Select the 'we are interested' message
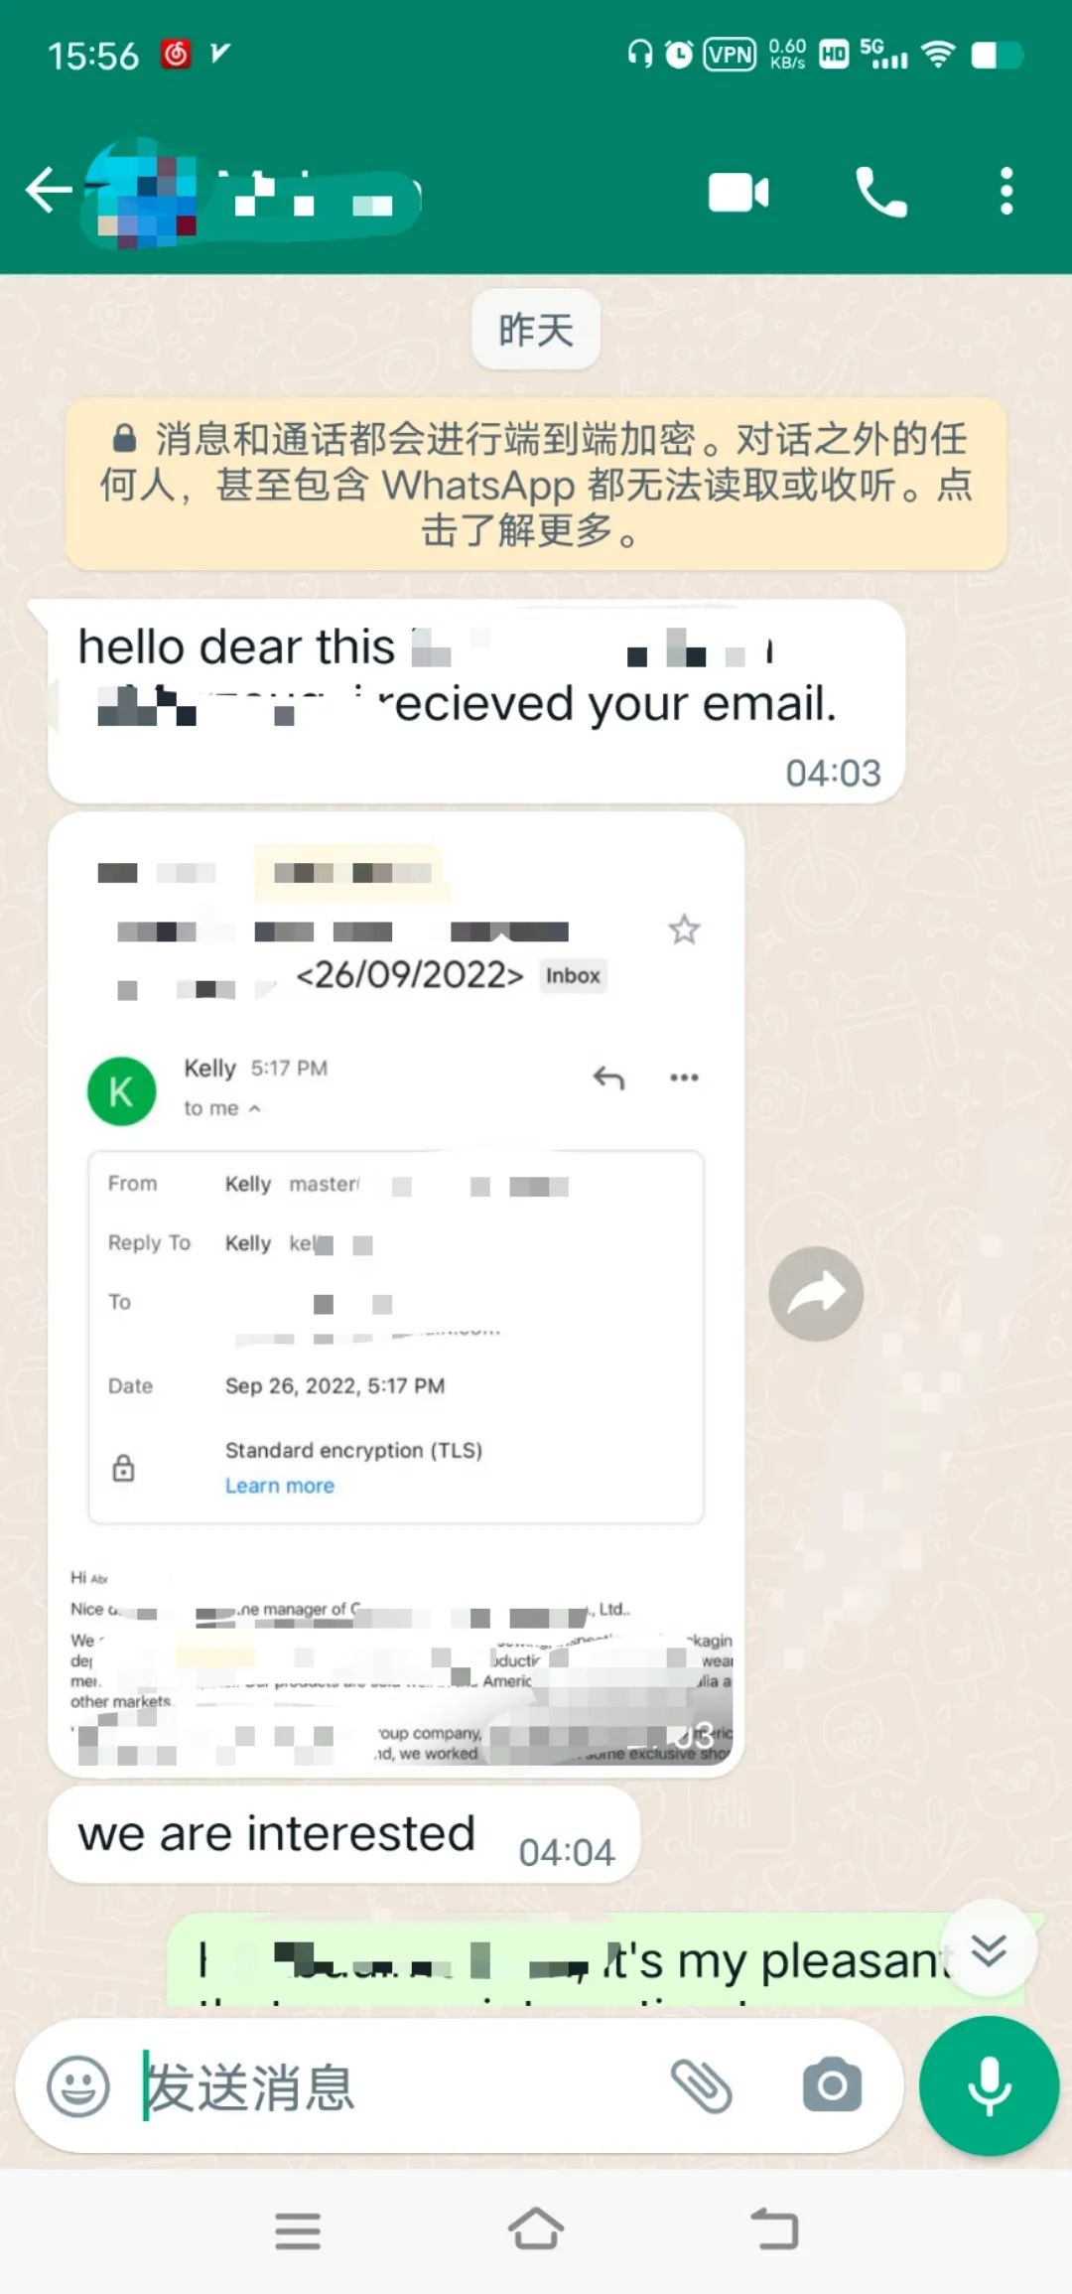This screenshot has height=2294, width=1072. [343, 1834]
